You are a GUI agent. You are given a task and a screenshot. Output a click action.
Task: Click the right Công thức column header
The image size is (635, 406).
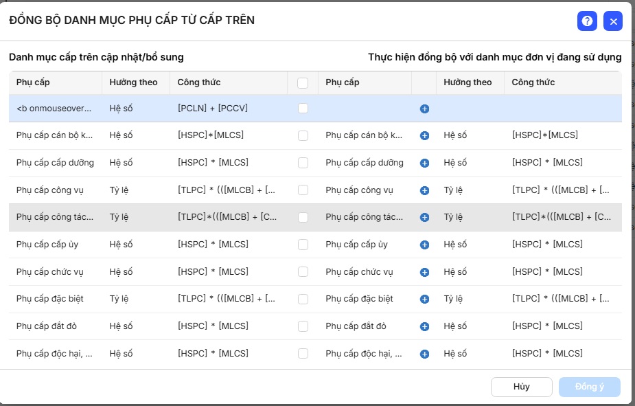[x=533, y=82]
